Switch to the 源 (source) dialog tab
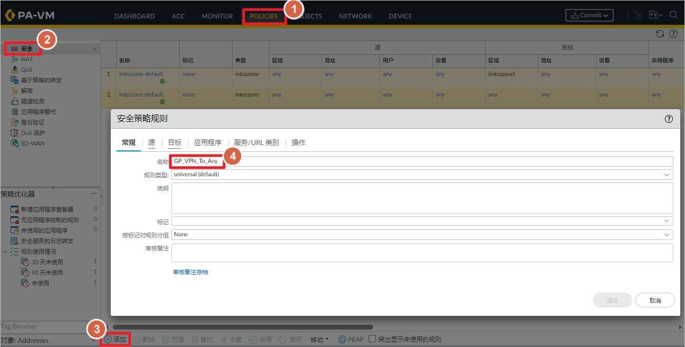The image size is (685, 347). click(x=151, y=142)
